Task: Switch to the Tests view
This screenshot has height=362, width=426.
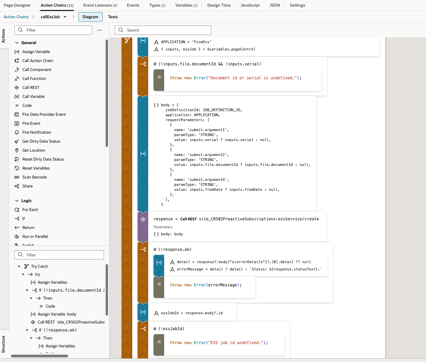Action: (113, 17)
